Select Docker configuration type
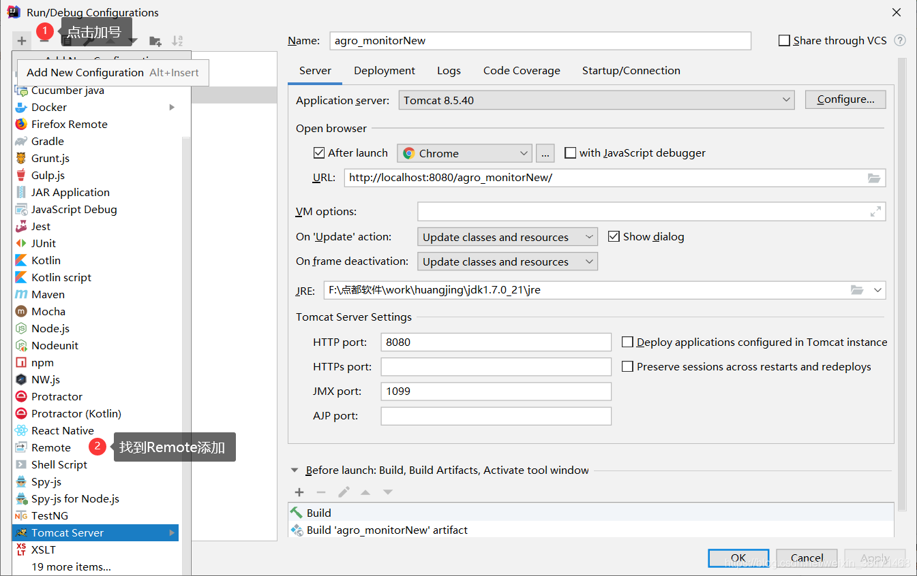917x576 pixels. (x=95, y=107)
